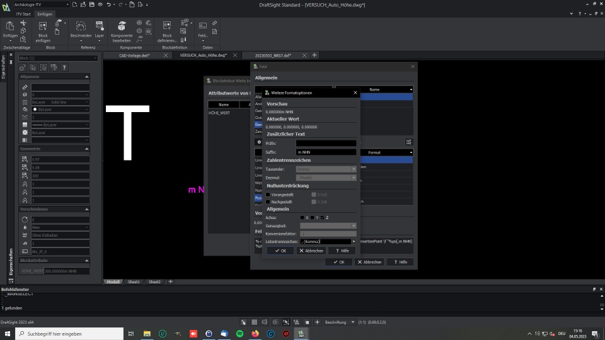Click the Save icon in quick access toolbar
The image size is (605, 340).
pyautogui.click(x=93, y=4)
